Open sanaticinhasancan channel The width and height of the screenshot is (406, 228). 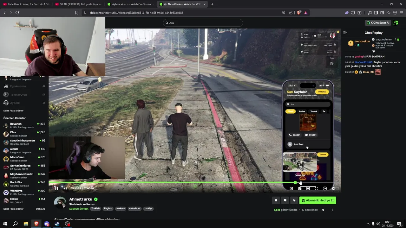pos(24,142)
